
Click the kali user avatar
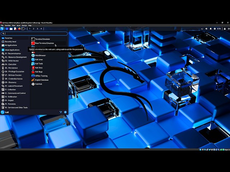(3, 112)
